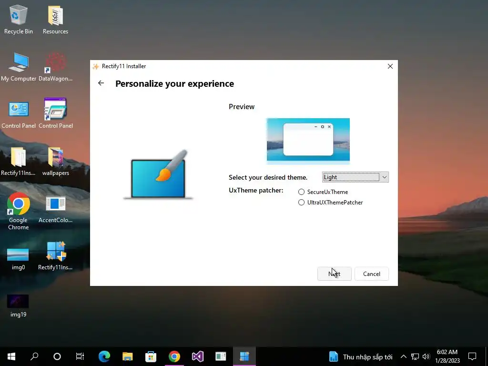Go back with the installer arrow
This screenshot has width=488, height=366.
point(101,83)
